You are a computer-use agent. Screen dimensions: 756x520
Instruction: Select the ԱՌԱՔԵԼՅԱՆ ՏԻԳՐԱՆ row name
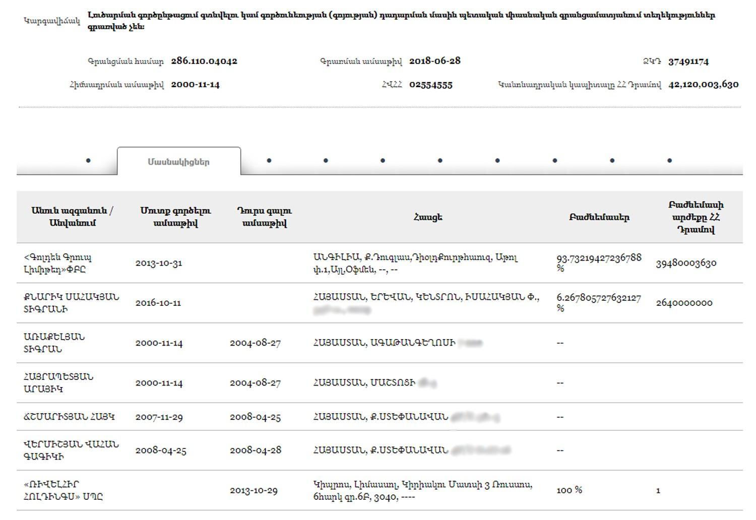click(x=54, y=343)
